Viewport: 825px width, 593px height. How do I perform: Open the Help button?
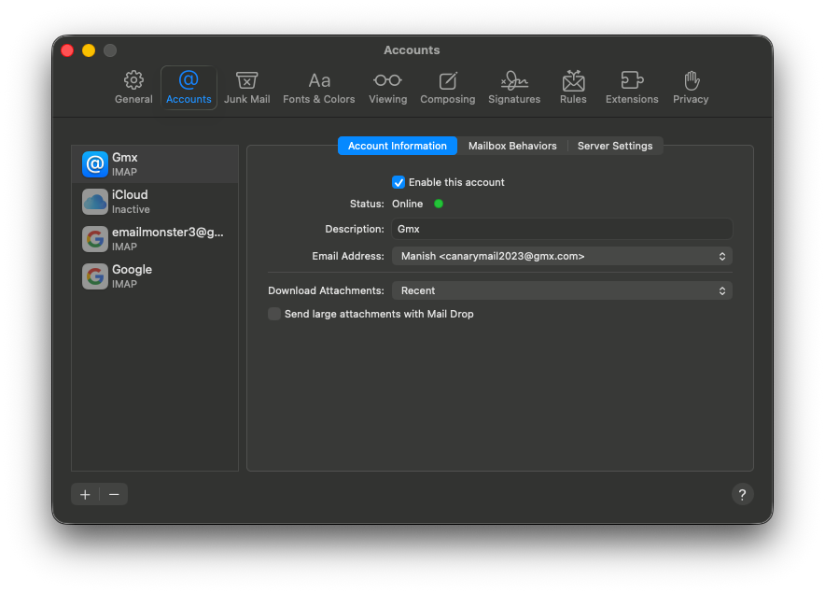pyautogui.click(x=742, y=494)
